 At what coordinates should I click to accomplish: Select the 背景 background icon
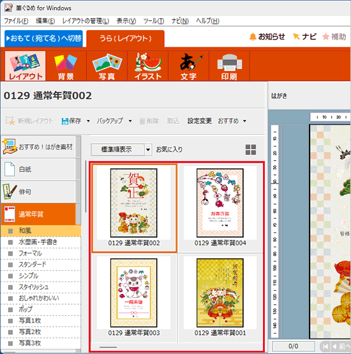66,66
